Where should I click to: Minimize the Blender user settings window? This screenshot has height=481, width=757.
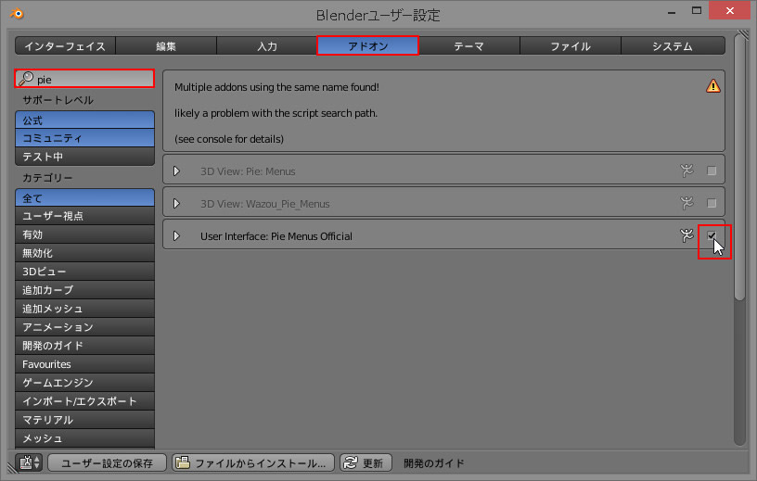click(x=671, y=11)
